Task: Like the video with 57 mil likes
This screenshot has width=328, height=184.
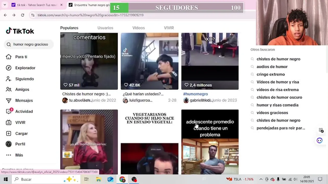Action: tap(66, 85)
